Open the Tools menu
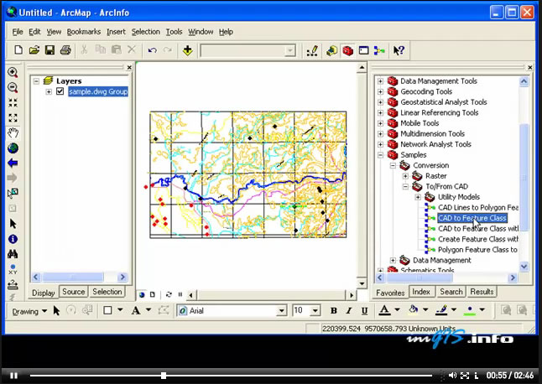 pos(174,32)
